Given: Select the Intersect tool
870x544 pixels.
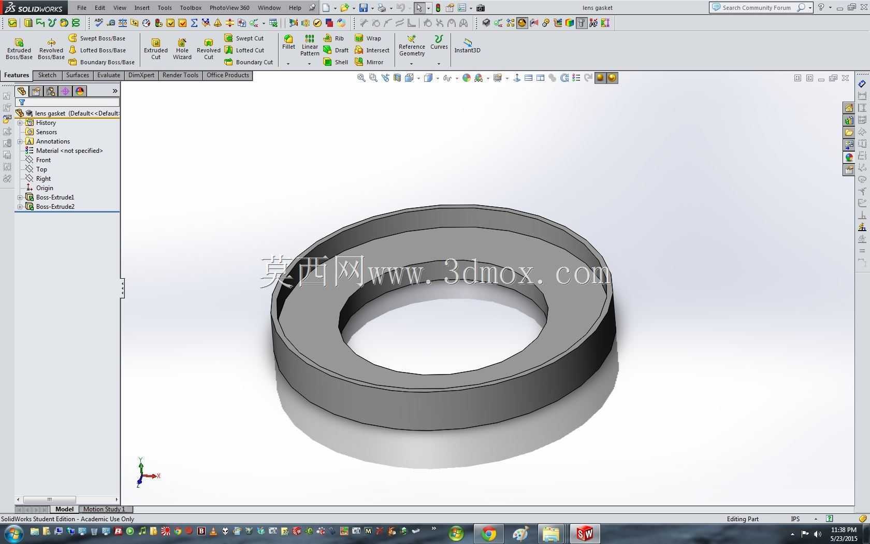Looking at the screenshot, I should pos(372,50).
